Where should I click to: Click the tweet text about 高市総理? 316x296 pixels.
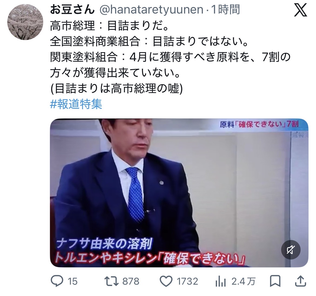click(170, 57)
